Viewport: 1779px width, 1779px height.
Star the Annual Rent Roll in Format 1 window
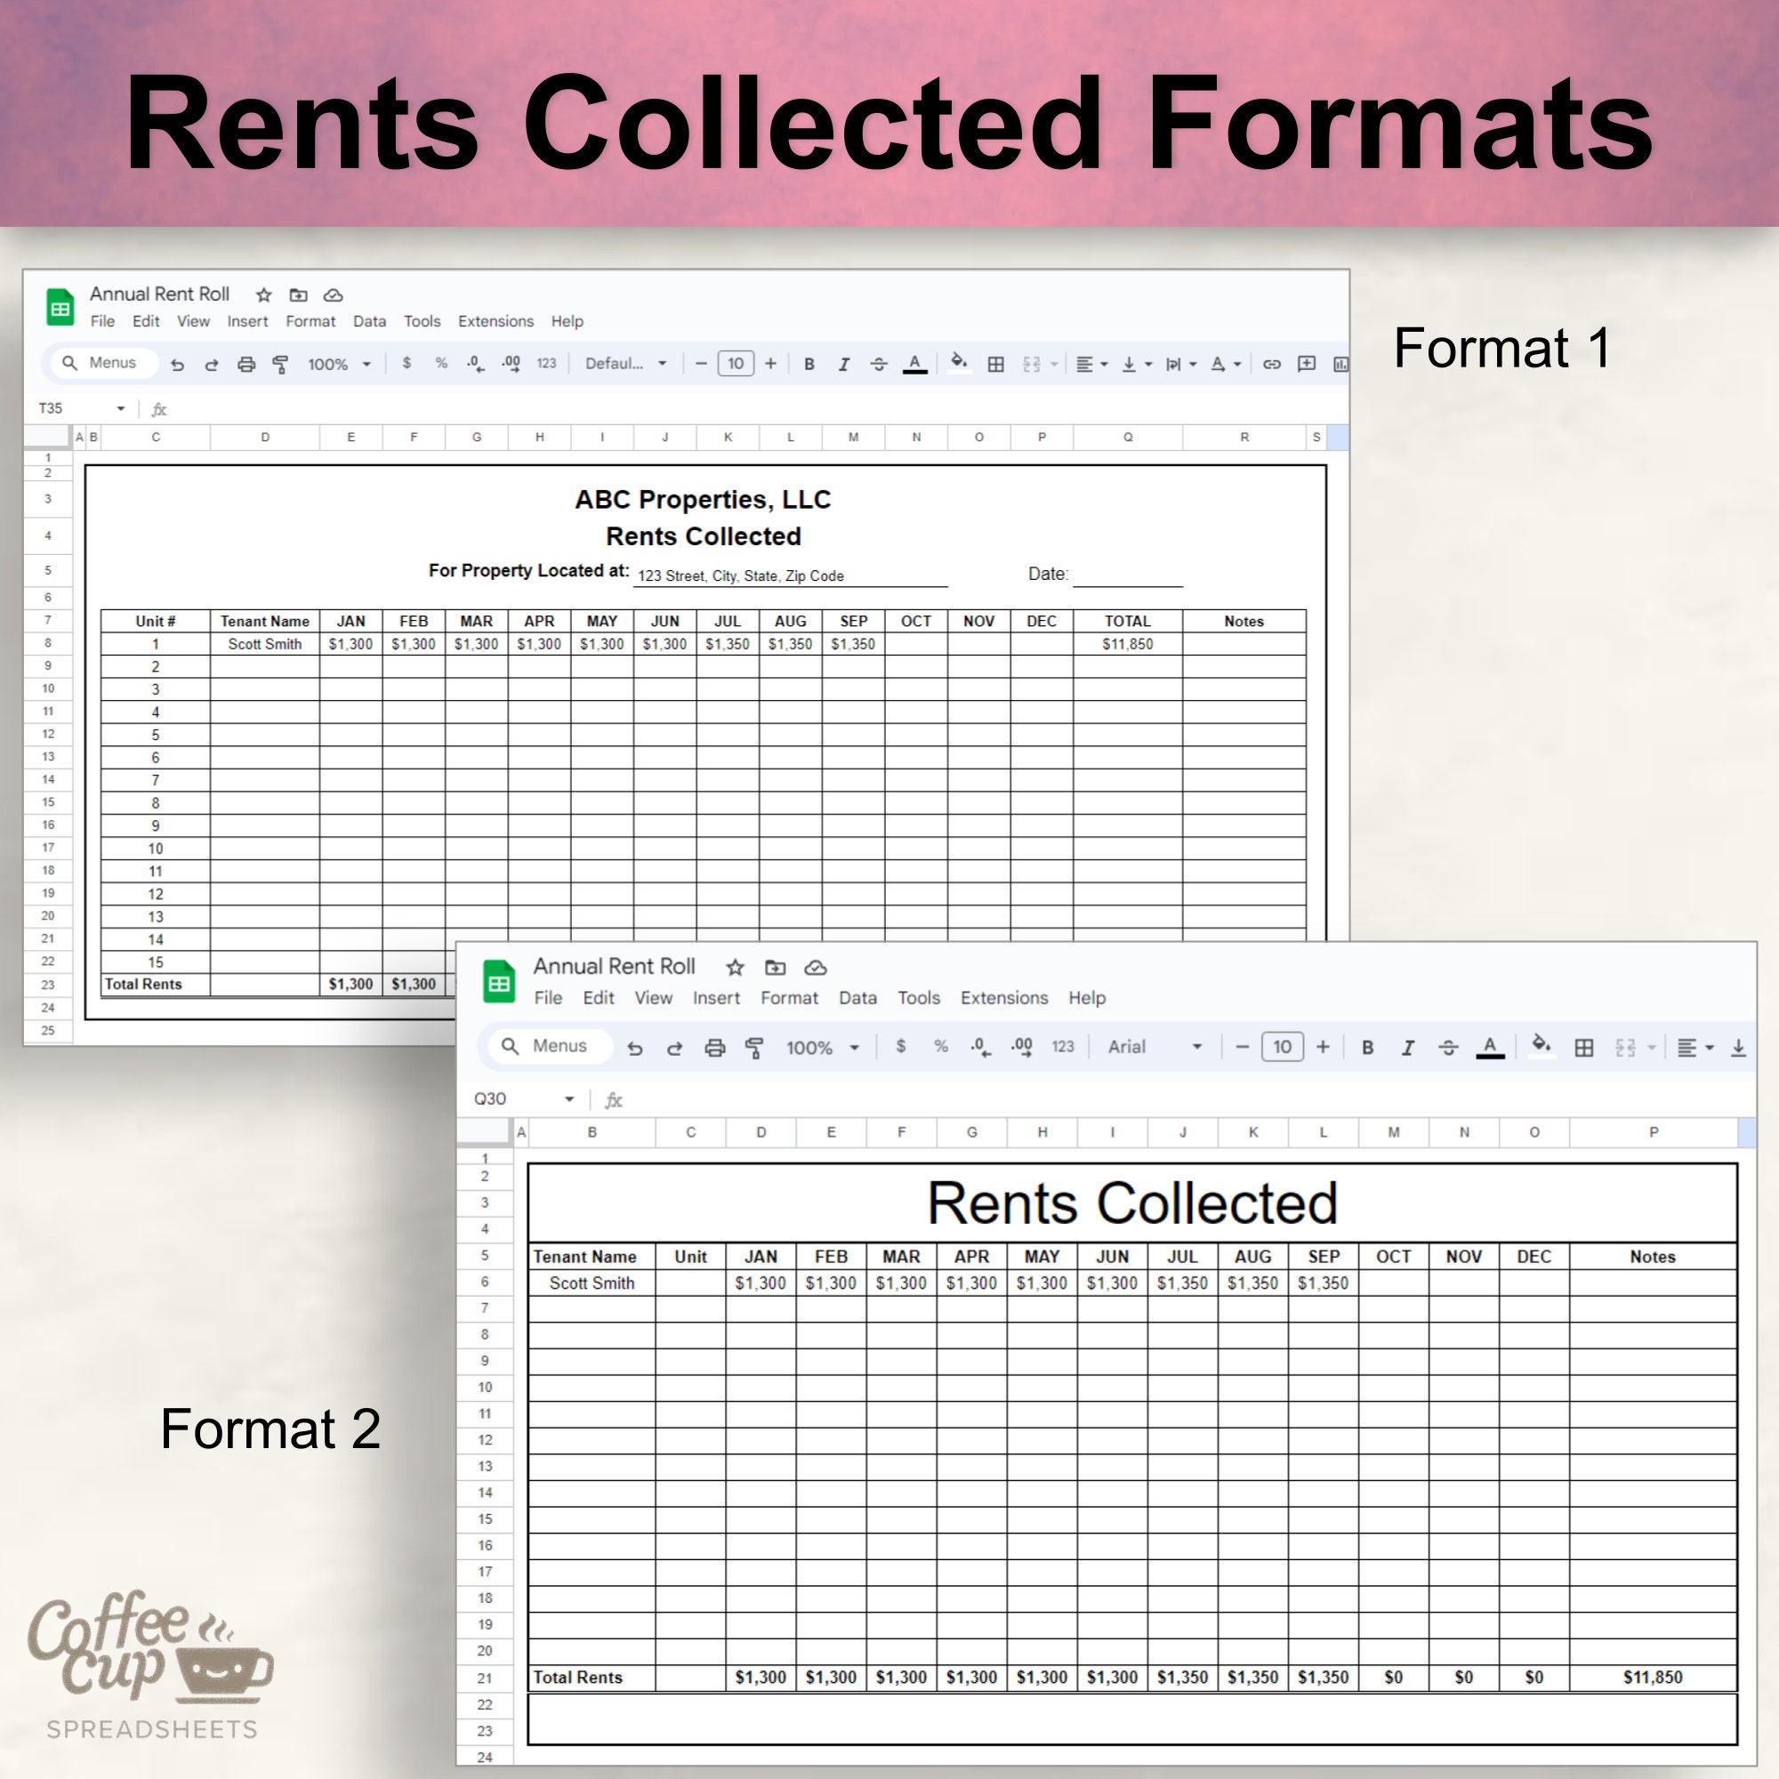263,294
